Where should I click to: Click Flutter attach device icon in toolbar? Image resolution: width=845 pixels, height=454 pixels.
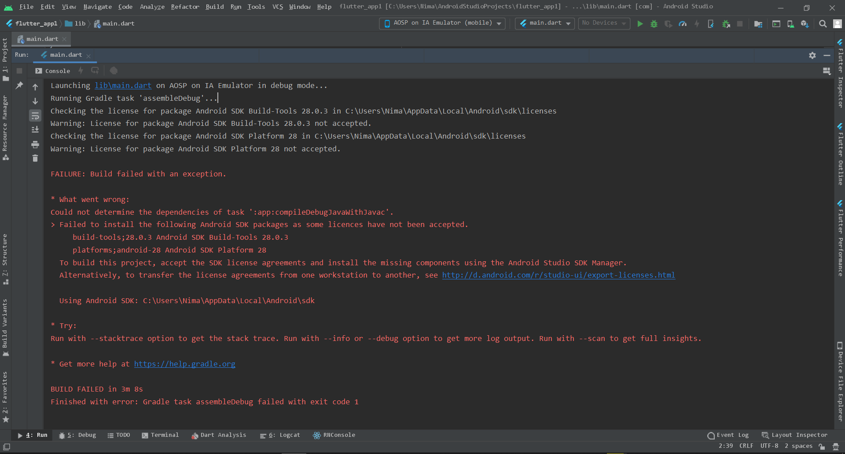[x=711, y=24]
